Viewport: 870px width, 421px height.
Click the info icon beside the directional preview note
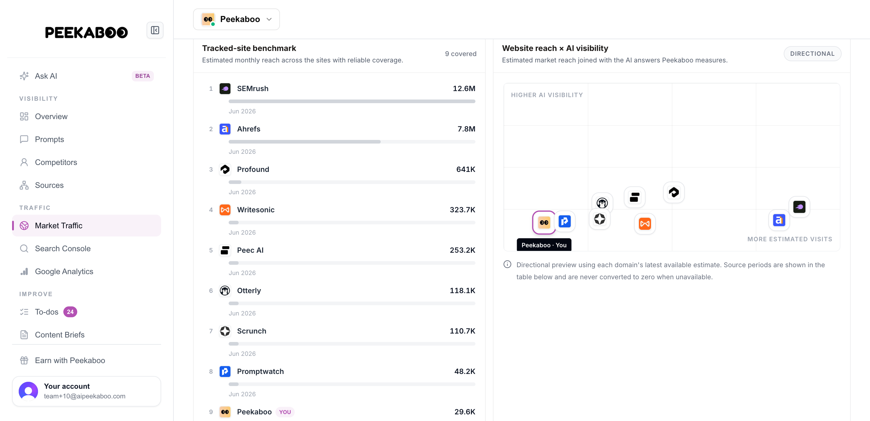(507, 264)
